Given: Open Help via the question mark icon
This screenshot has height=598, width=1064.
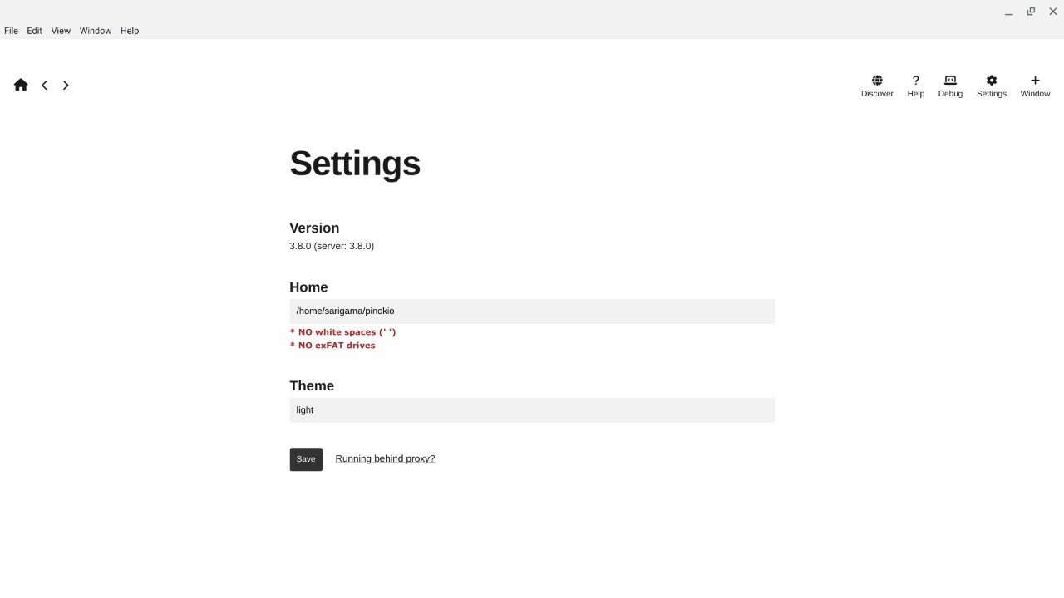Looking at the screenshot, I should point(916,81).
